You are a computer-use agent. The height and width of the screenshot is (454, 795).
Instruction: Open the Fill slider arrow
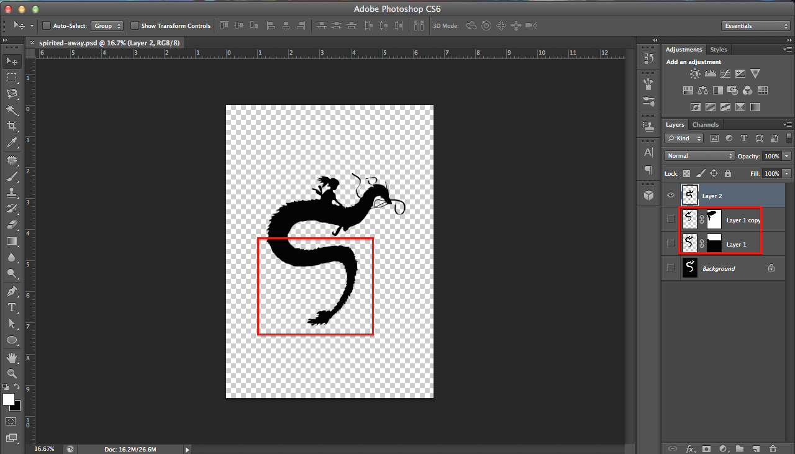coord(787,174)
